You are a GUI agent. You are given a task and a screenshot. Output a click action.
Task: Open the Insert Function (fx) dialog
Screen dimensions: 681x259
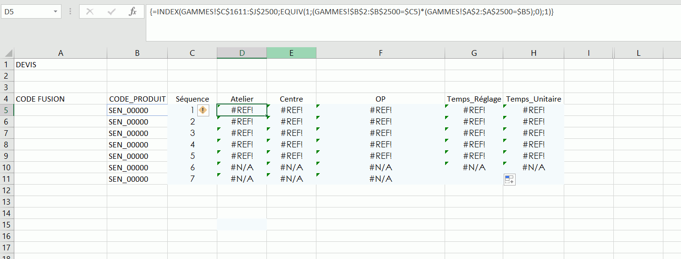(x=132, y=12)
